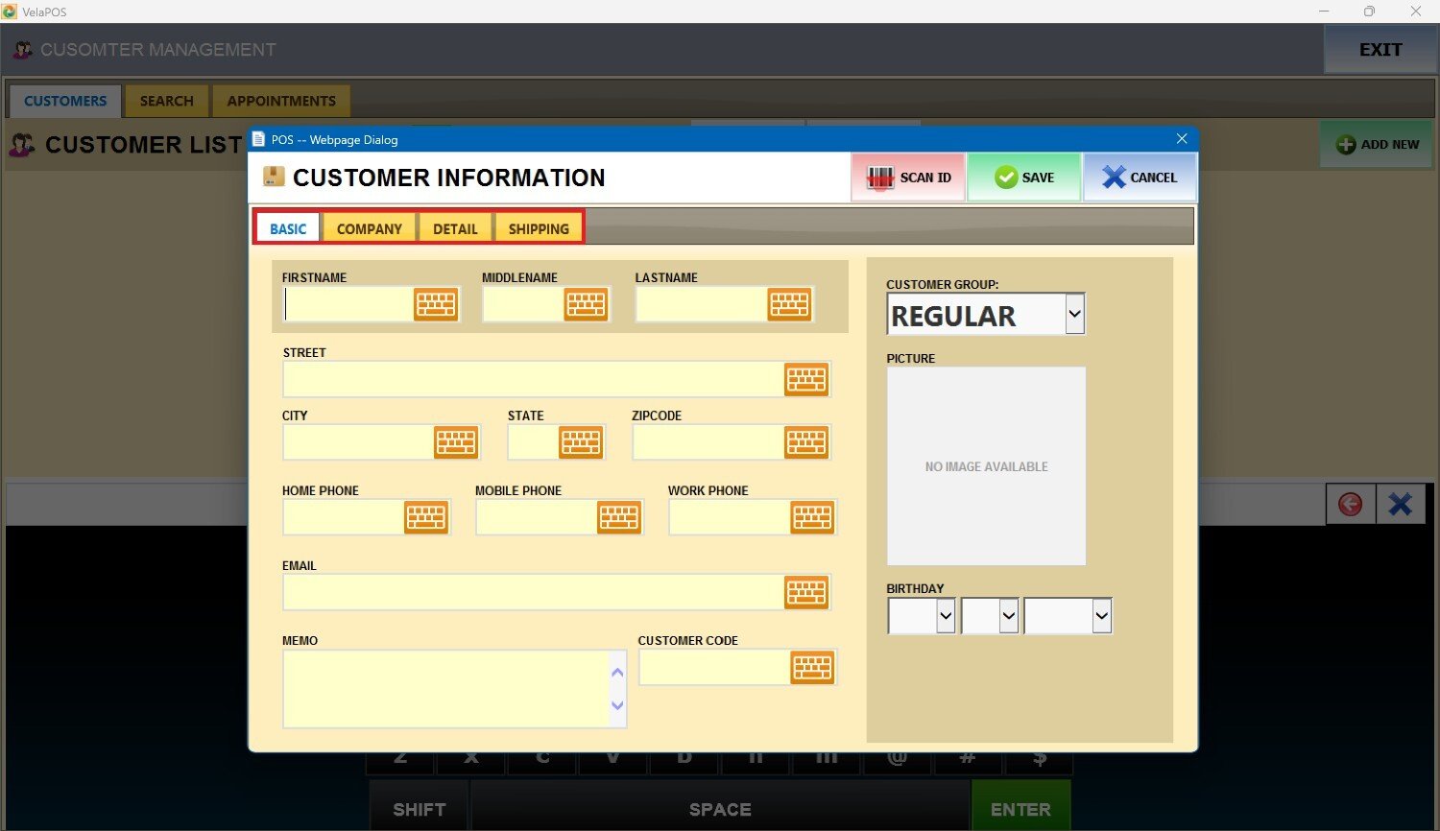Open keyboard icon for Customer Code field
Screen dimensions: 1440x831
(x=812, y=668)
